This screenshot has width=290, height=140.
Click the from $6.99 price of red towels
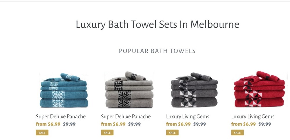point(243,124)
